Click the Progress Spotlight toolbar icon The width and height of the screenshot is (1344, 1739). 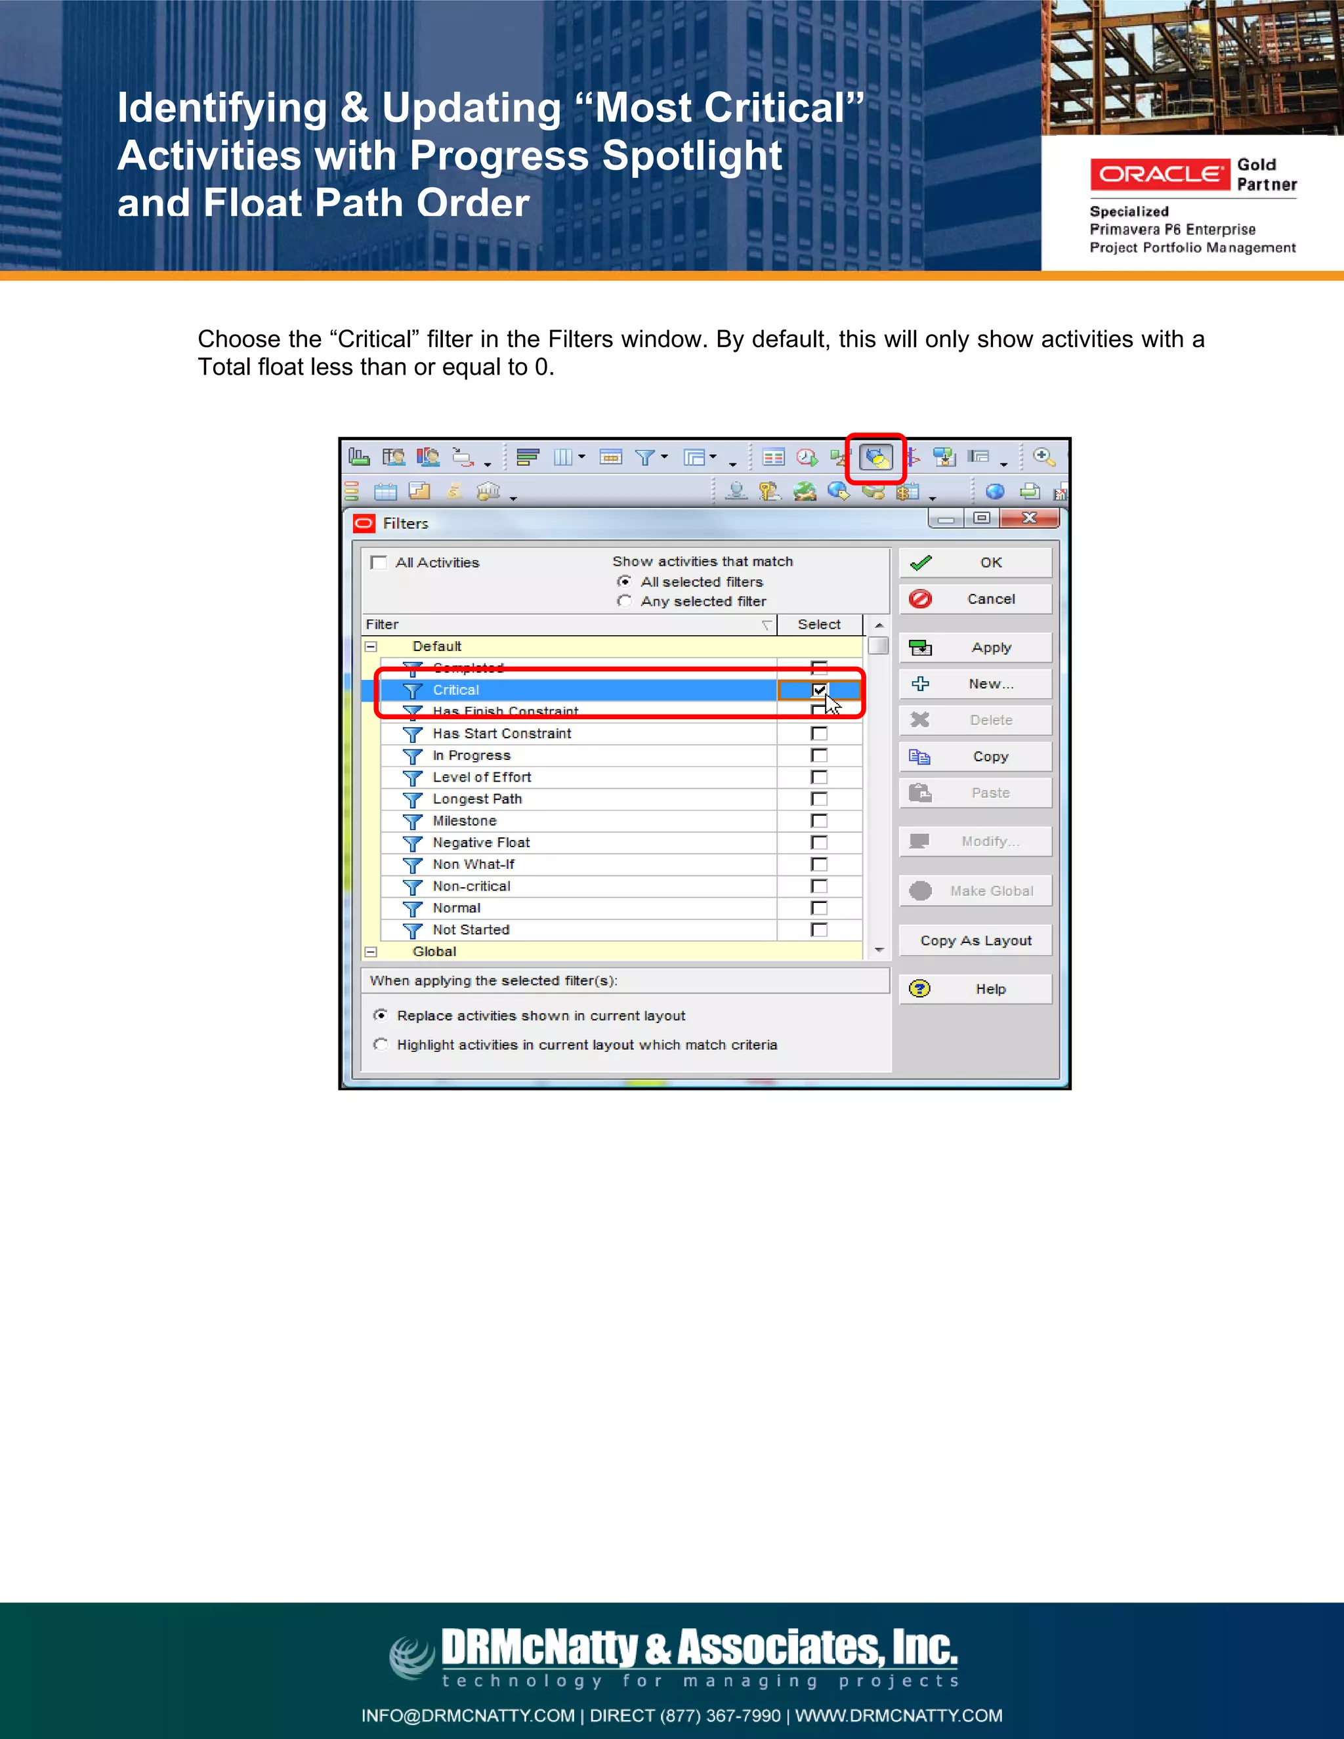(x=875, y=458)
